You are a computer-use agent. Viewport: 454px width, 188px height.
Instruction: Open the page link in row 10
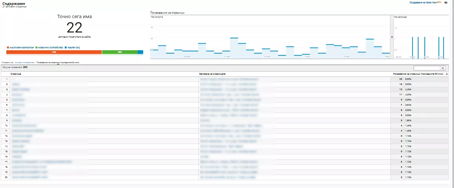24,126
